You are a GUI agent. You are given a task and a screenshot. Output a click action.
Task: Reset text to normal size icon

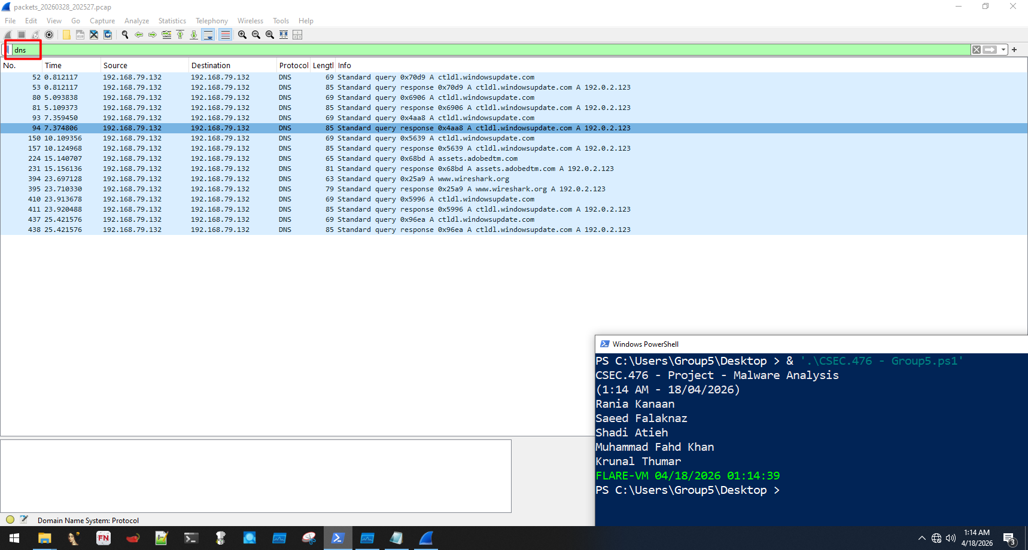pos(270,35)
